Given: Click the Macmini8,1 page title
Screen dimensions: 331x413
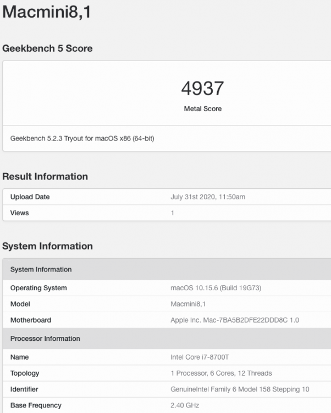Looking at the screenshot, I should pos(47,12).
